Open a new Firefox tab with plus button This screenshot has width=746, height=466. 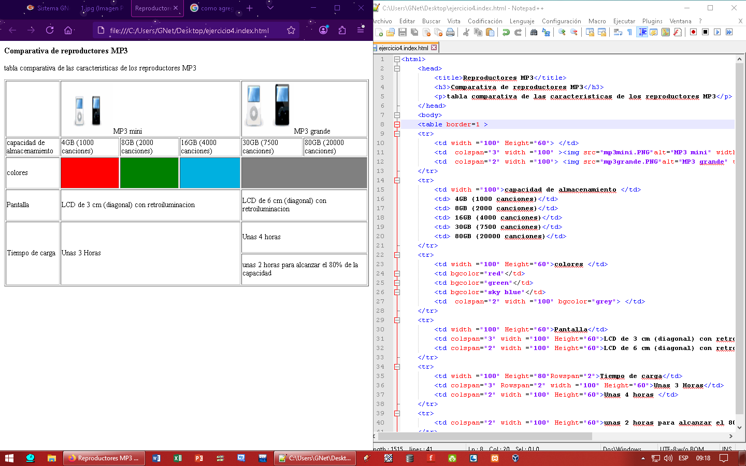tap(250, 8)
